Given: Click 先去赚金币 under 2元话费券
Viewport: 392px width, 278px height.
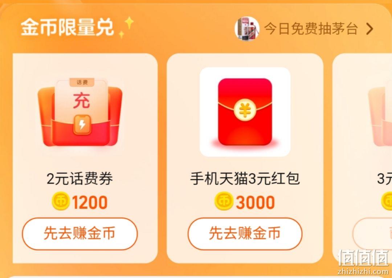Looking at the screenshot, I should pyautogui.click(x=80, y=233).
